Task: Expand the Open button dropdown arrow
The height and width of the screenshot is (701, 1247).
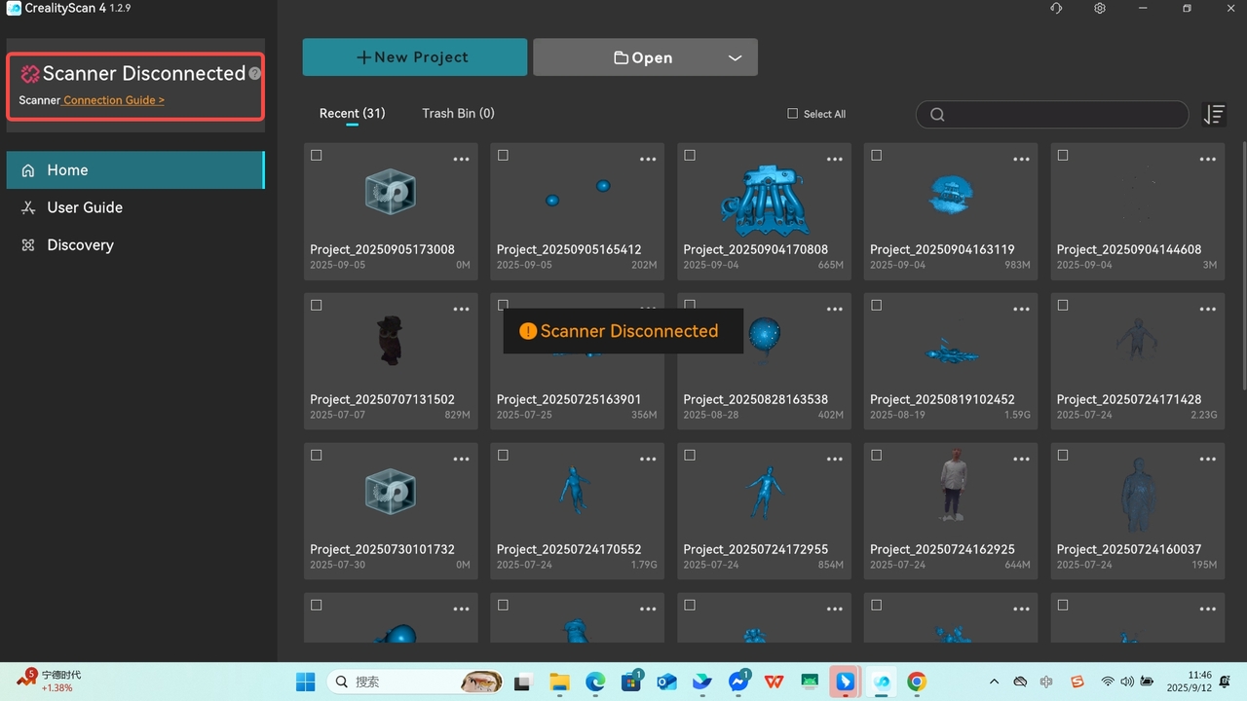Action: pyautogui.click(x=736, y=58)
